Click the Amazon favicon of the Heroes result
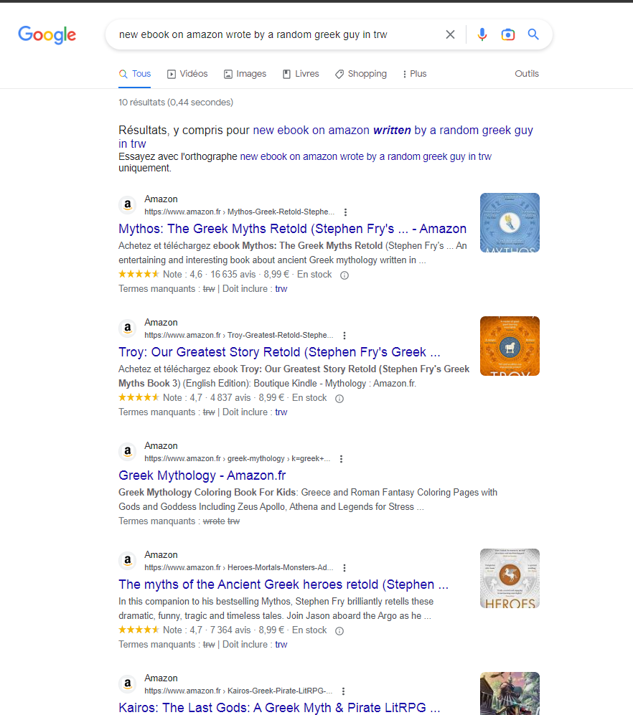This screenshot has height=715, width=633. point(128,560)
